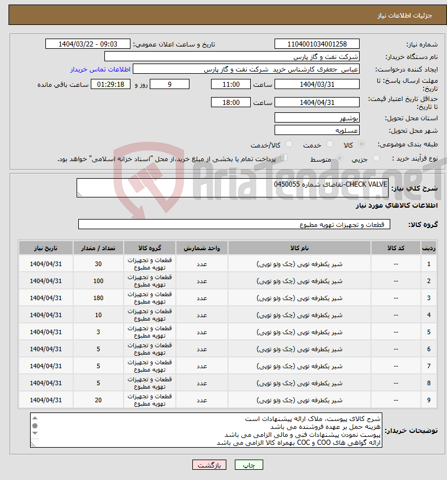Click the down arrow of buyer notes scrollbar
The height and width of the screenshot is (480, 447).
pos(35,433)
